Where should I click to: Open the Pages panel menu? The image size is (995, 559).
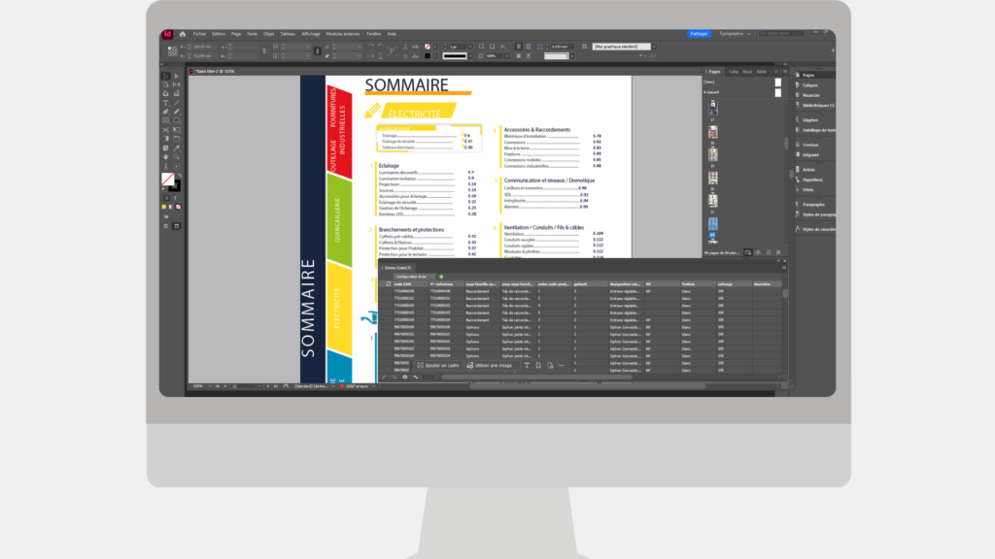click(785, 72)
